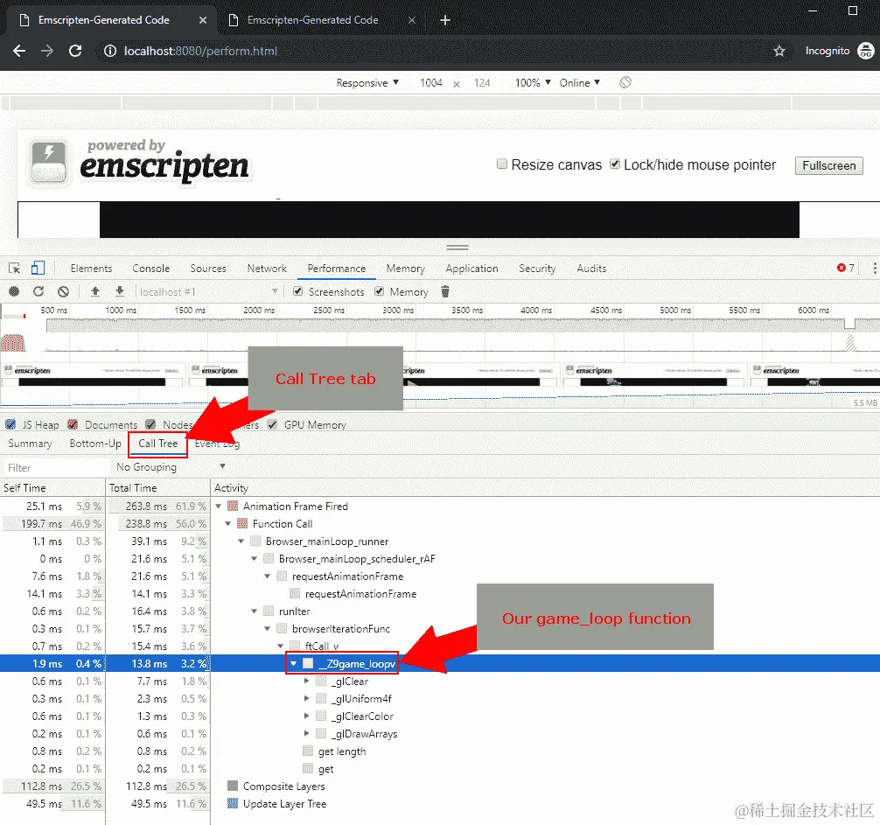This screenshot has width=880, height=825.
Task: Click the browser forward arrow
Action: (47, 51)
